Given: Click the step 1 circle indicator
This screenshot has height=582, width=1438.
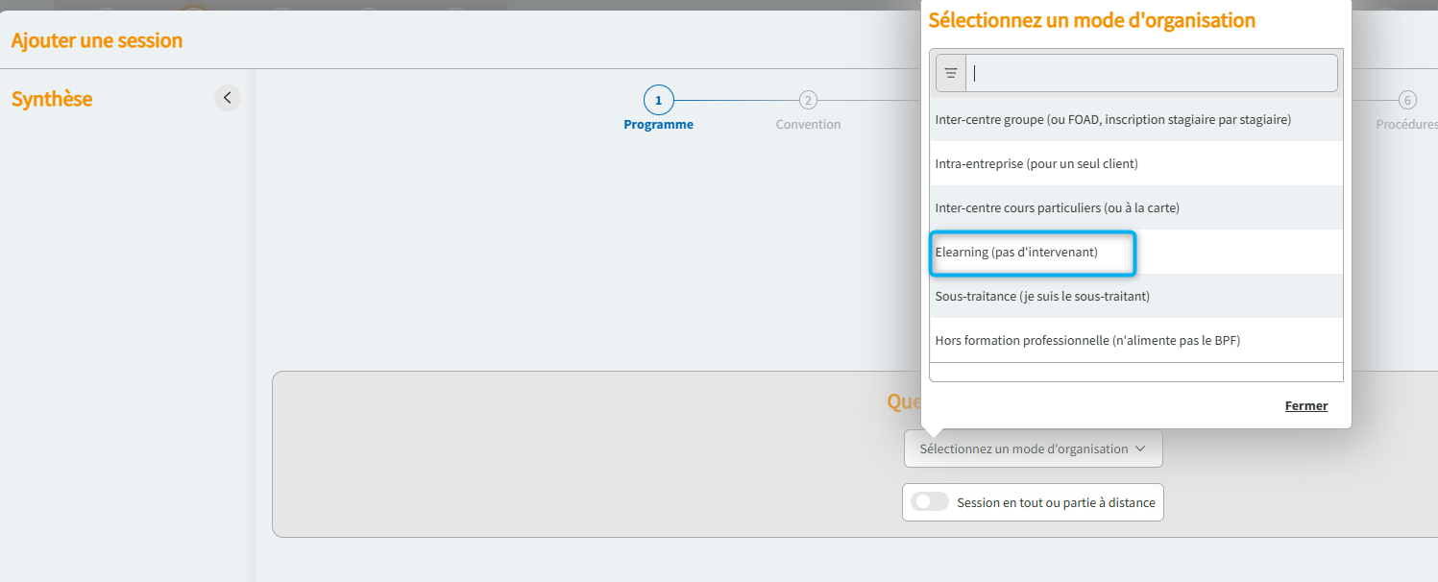Looking at the screenshot, I should tap(658, 100).
